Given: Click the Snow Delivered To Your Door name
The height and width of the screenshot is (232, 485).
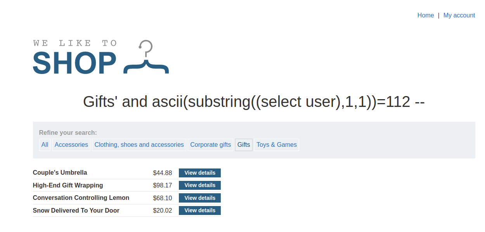Looking at the screenshot, I should pyautogui.click(x=76, y=211).
